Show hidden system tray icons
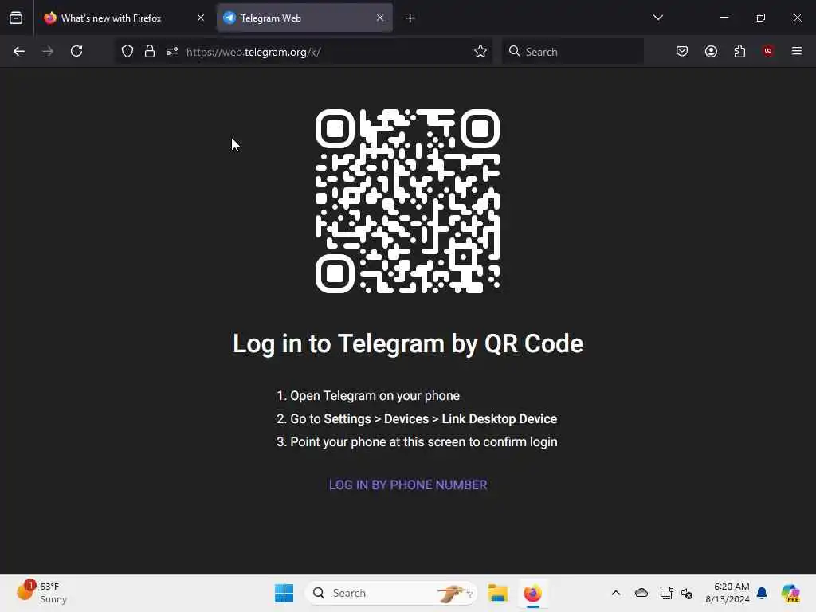This screenshot has width=816, height=612. 616,593
